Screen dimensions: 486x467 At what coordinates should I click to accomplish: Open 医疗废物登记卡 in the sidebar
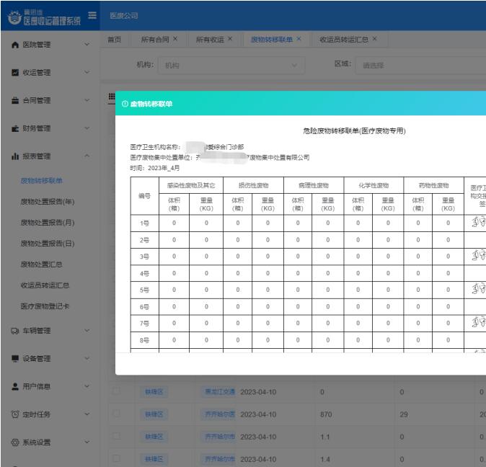click(x=45, y=306)
